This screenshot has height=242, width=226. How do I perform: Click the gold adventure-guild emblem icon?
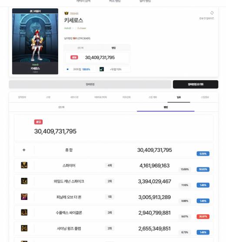pyautogui.click(x=66, y=13)
